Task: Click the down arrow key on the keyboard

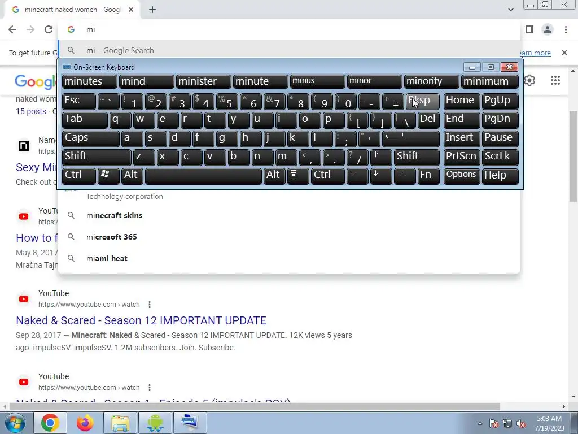Action: [x=381, y=176]
